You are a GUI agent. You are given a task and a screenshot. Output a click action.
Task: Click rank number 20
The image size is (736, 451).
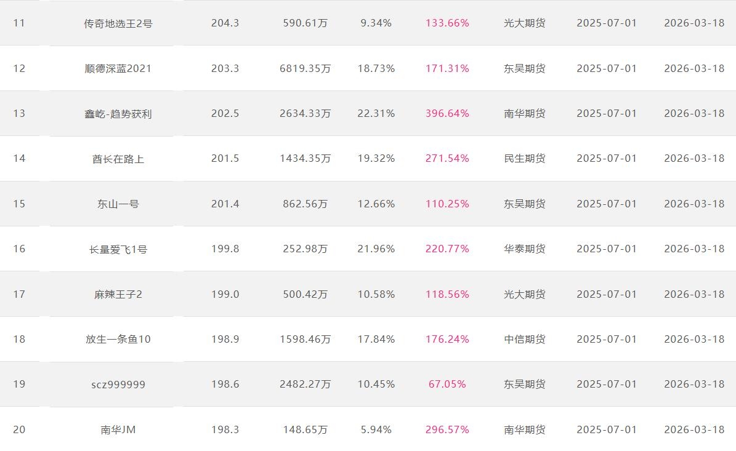click(x=20, y=429)
